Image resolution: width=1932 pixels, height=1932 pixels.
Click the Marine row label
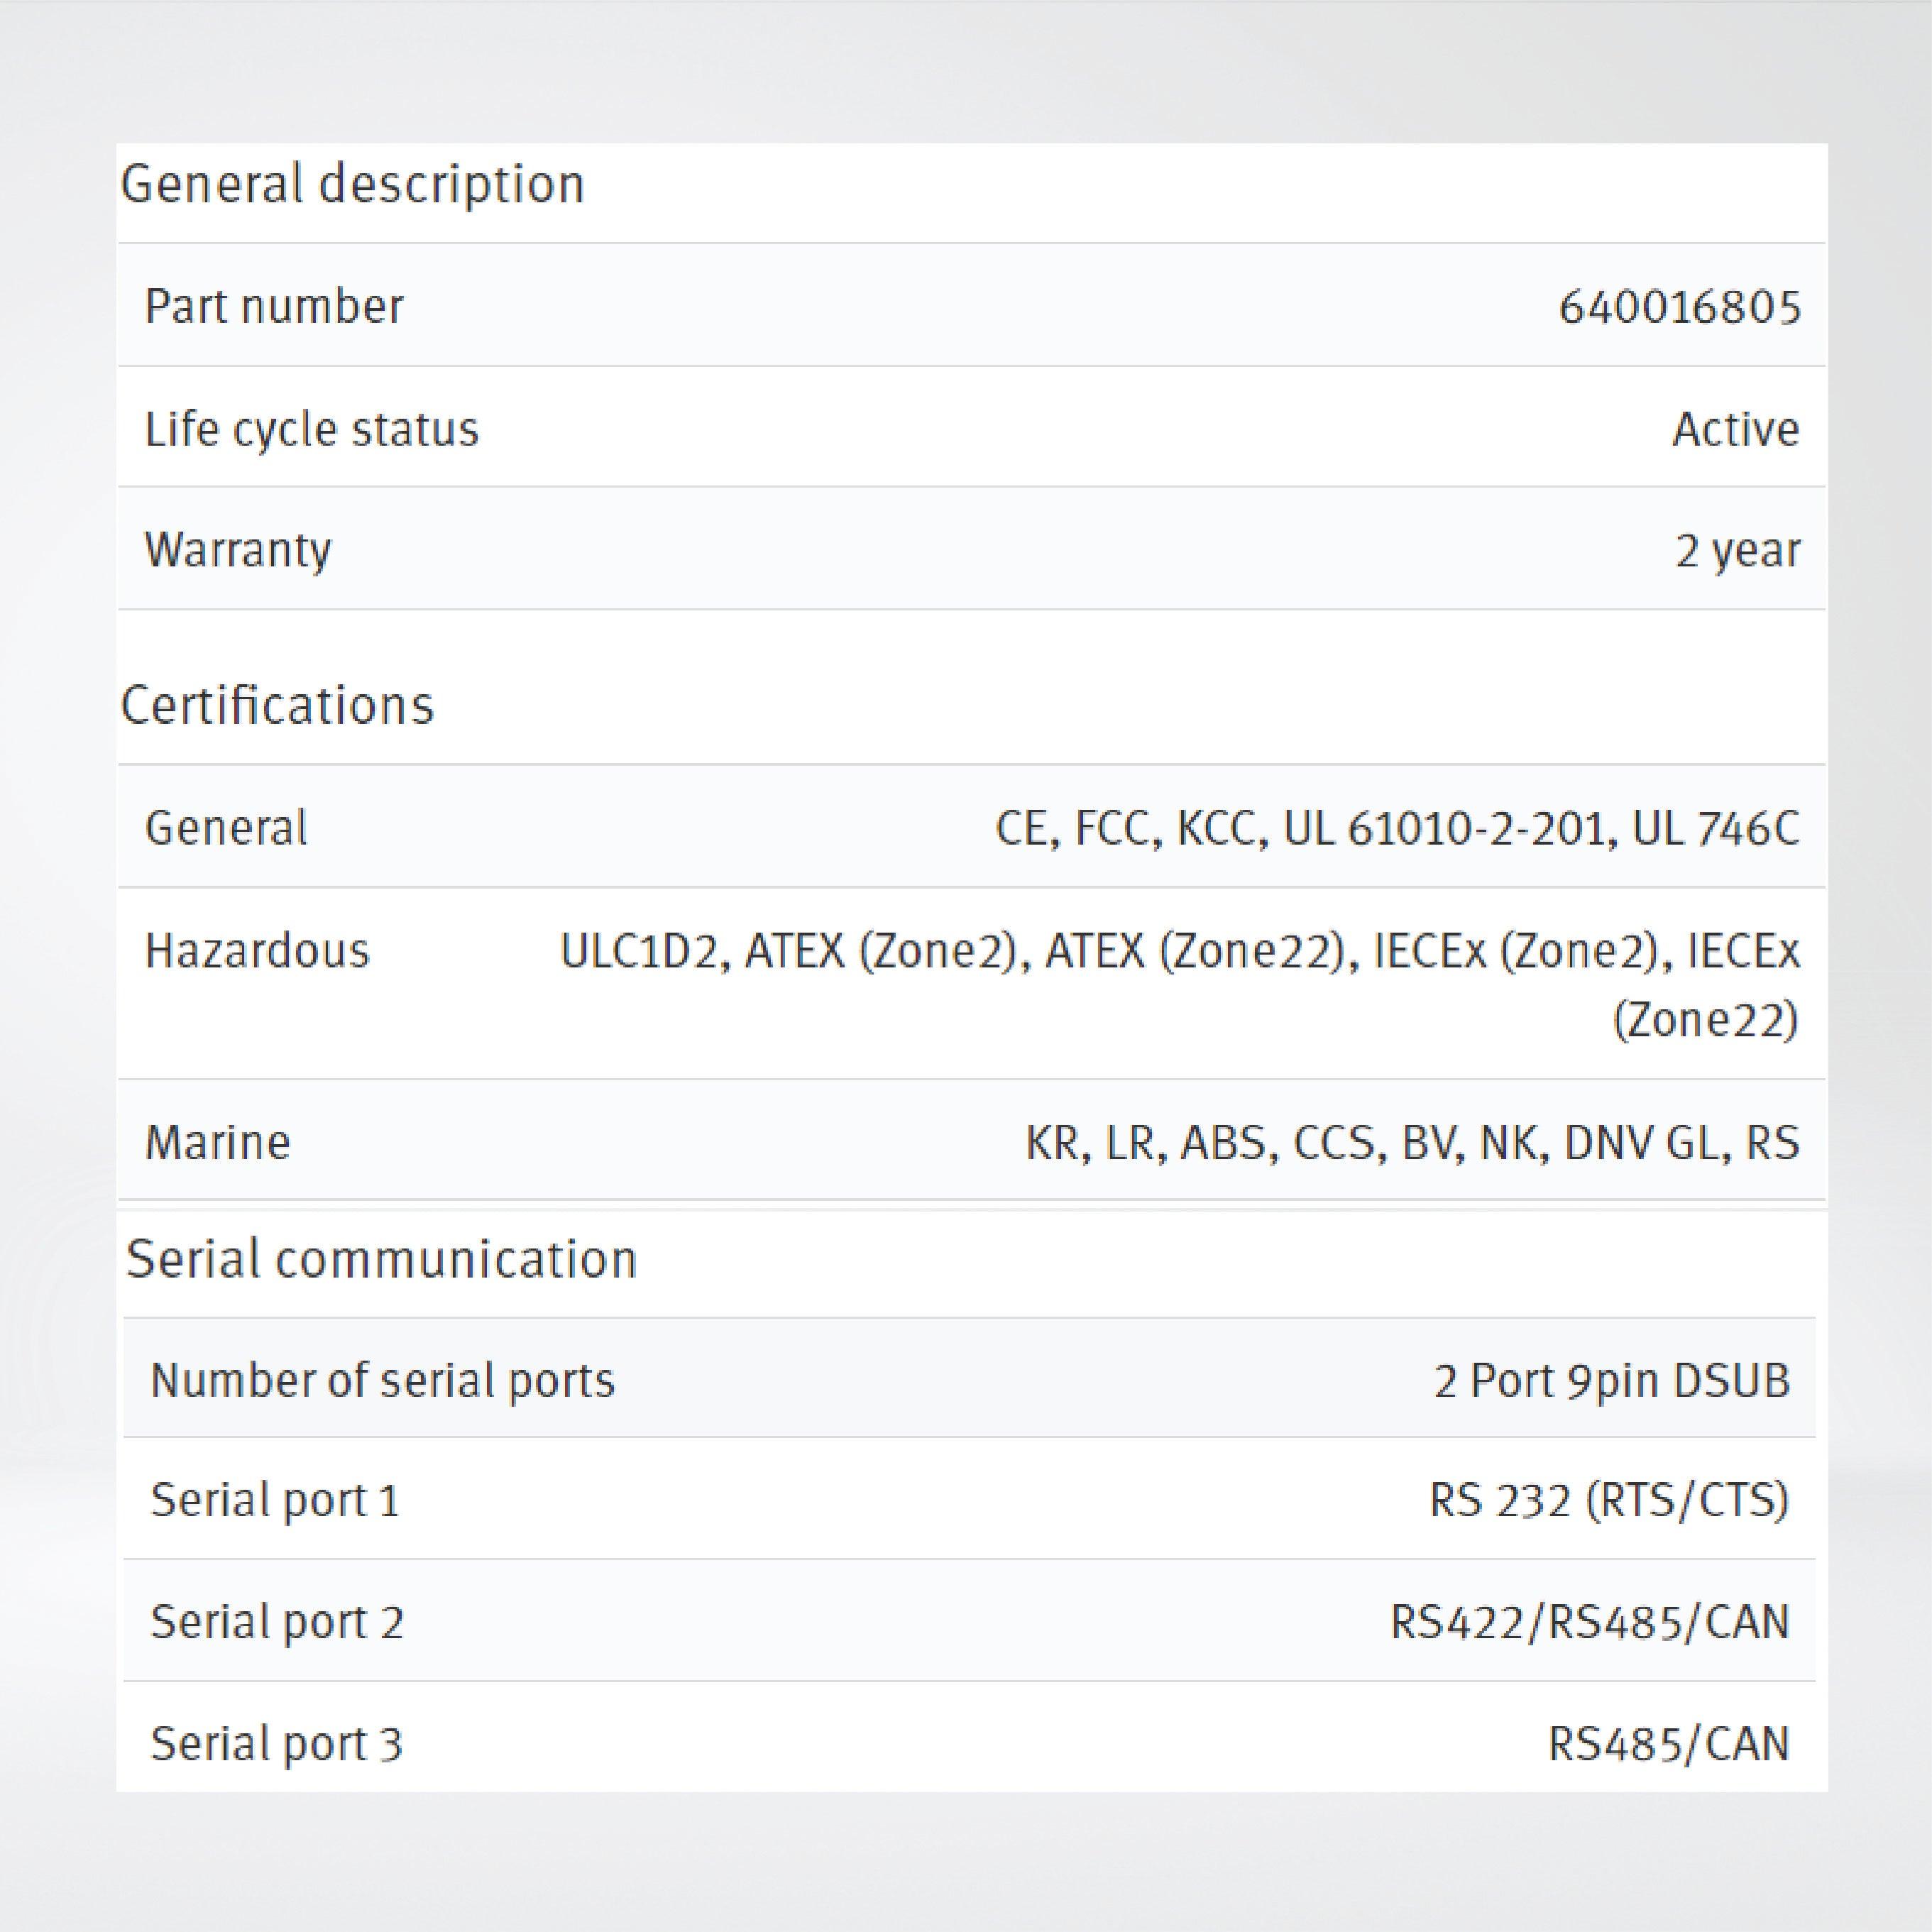click(x=218, y=1142)
